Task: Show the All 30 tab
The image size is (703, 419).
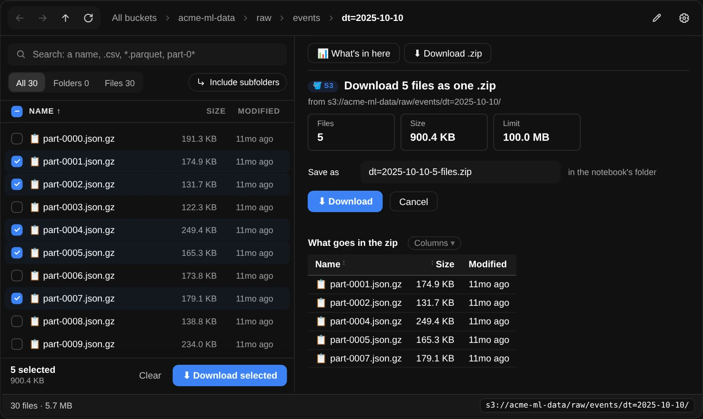Action: [27, 83]
